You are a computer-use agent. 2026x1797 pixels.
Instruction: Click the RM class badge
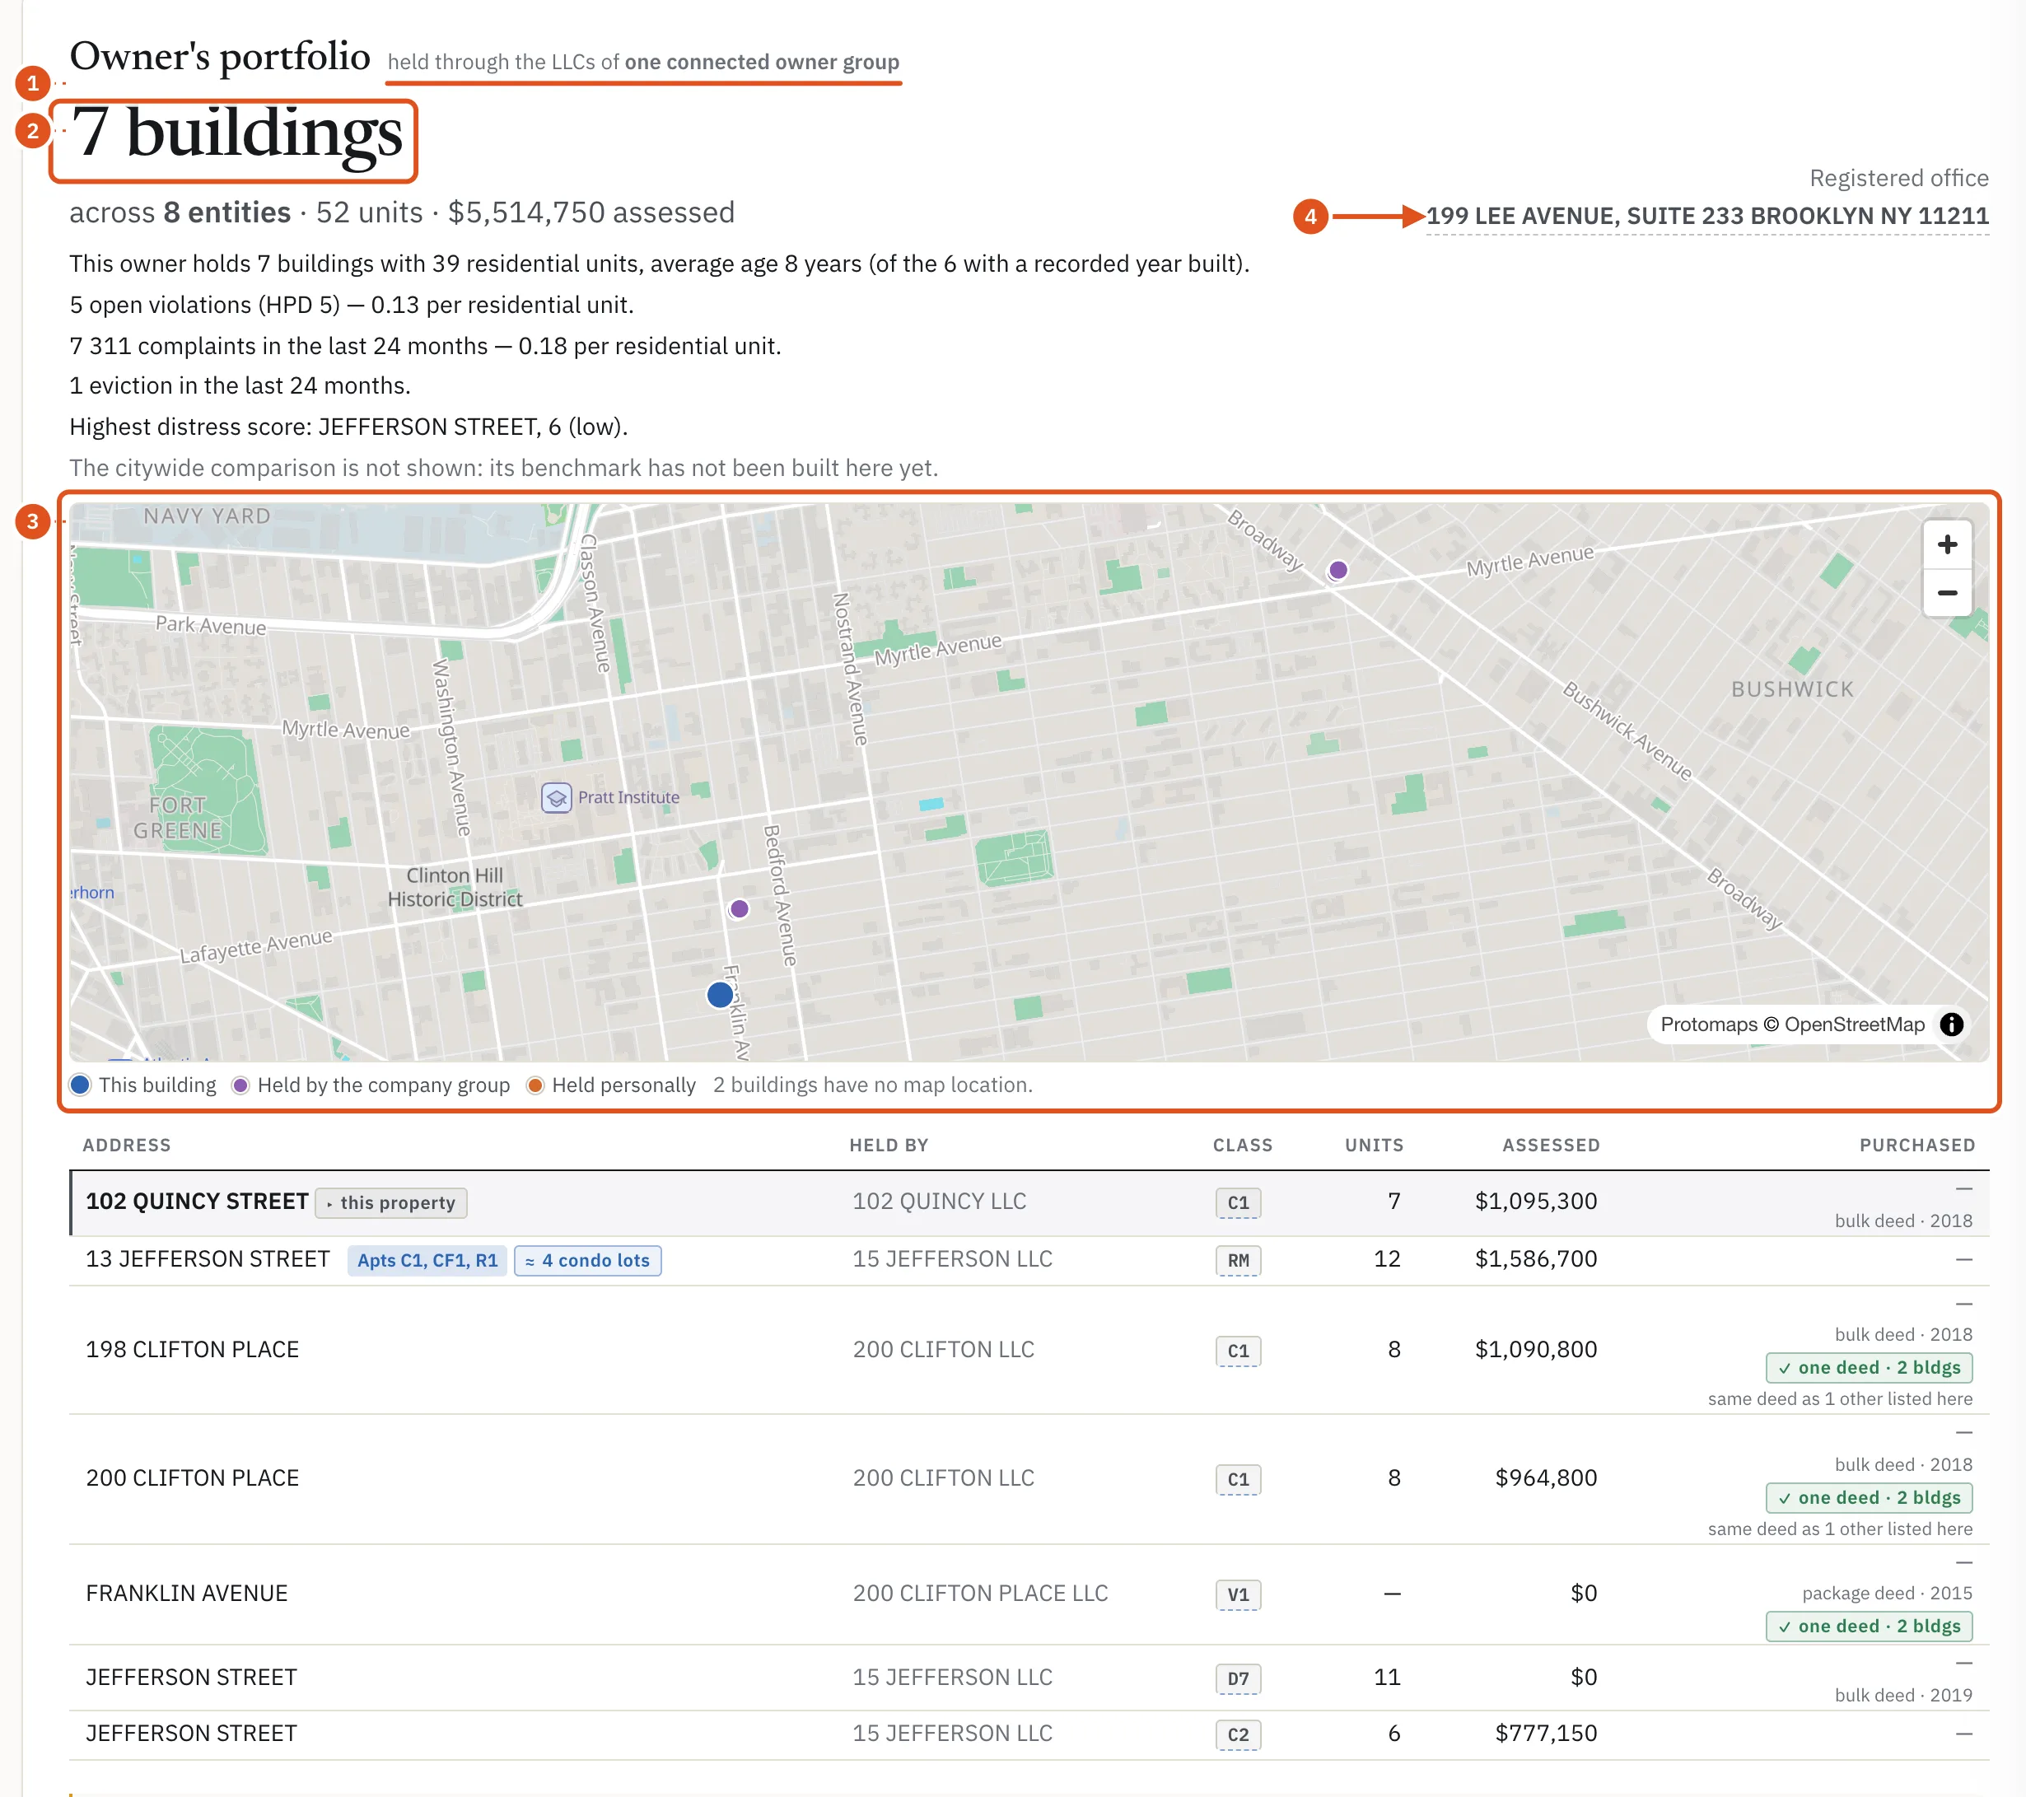pos(1238,1260)
